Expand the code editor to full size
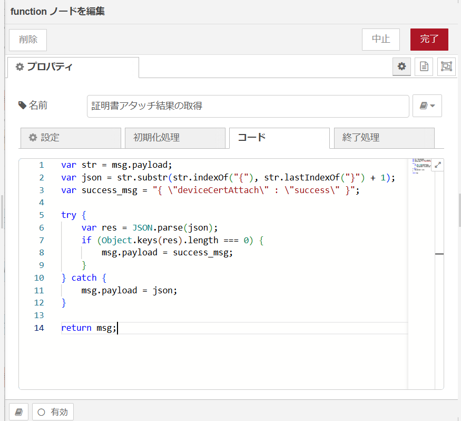 [438, 165]
